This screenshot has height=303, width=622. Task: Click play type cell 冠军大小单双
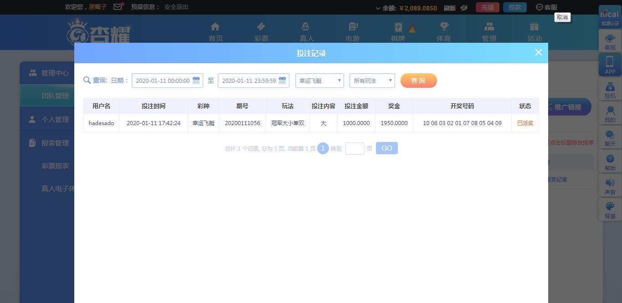click(x=288, y=123)
